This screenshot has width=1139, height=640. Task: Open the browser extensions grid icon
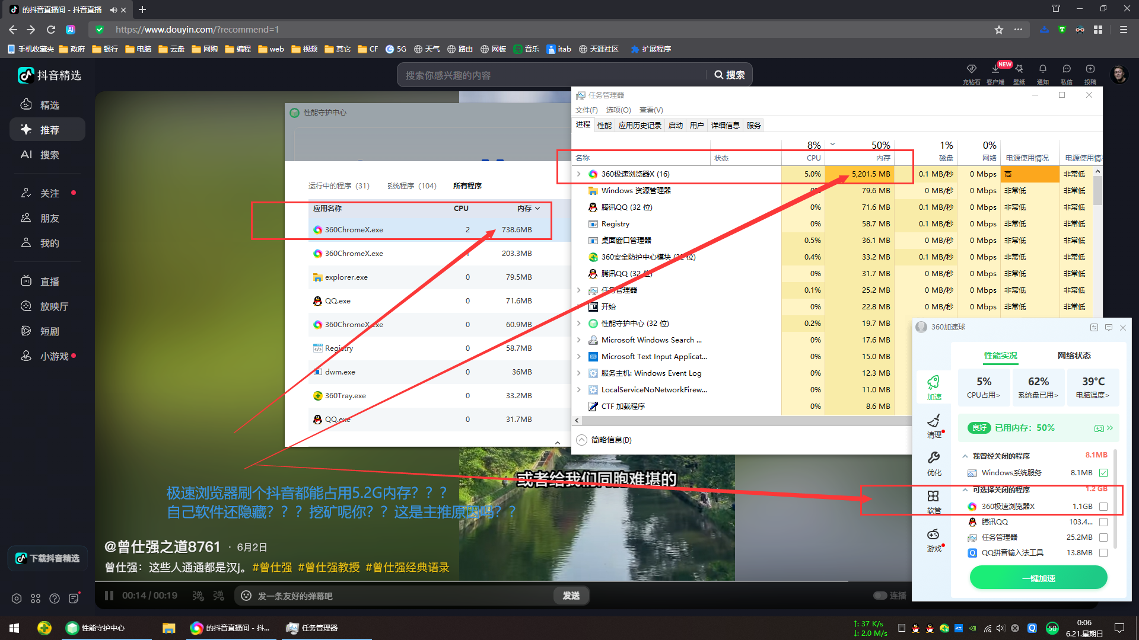click(1098, 30)
